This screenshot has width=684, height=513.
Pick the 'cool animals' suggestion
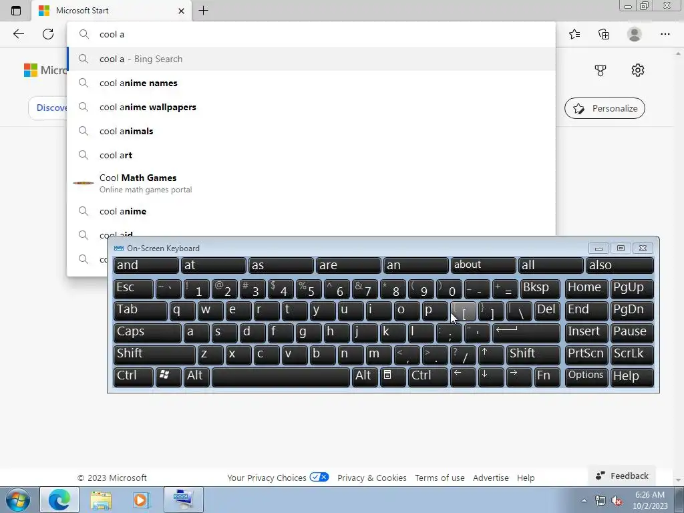click(x=311, y=131)
